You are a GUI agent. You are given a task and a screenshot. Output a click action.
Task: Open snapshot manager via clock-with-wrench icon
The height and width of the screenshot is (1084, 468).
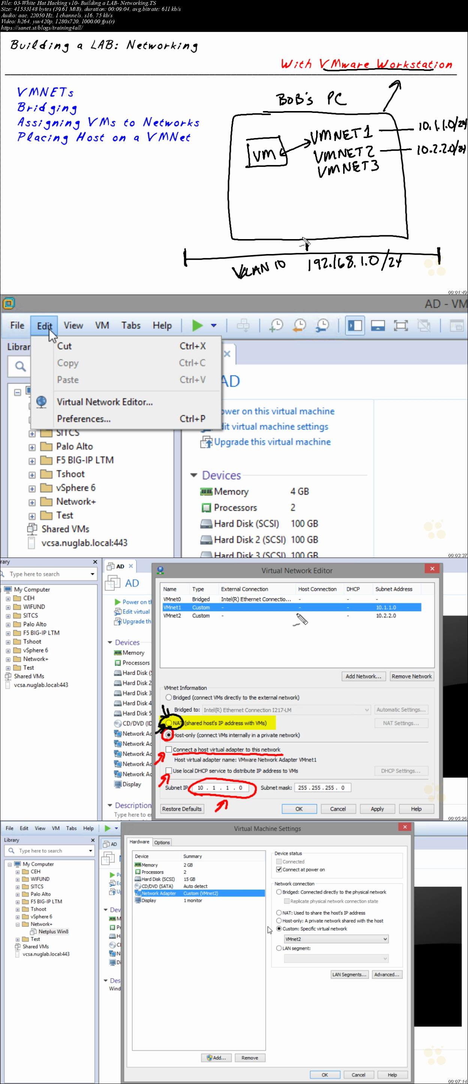pyautogui.click(x=322, y=325)
